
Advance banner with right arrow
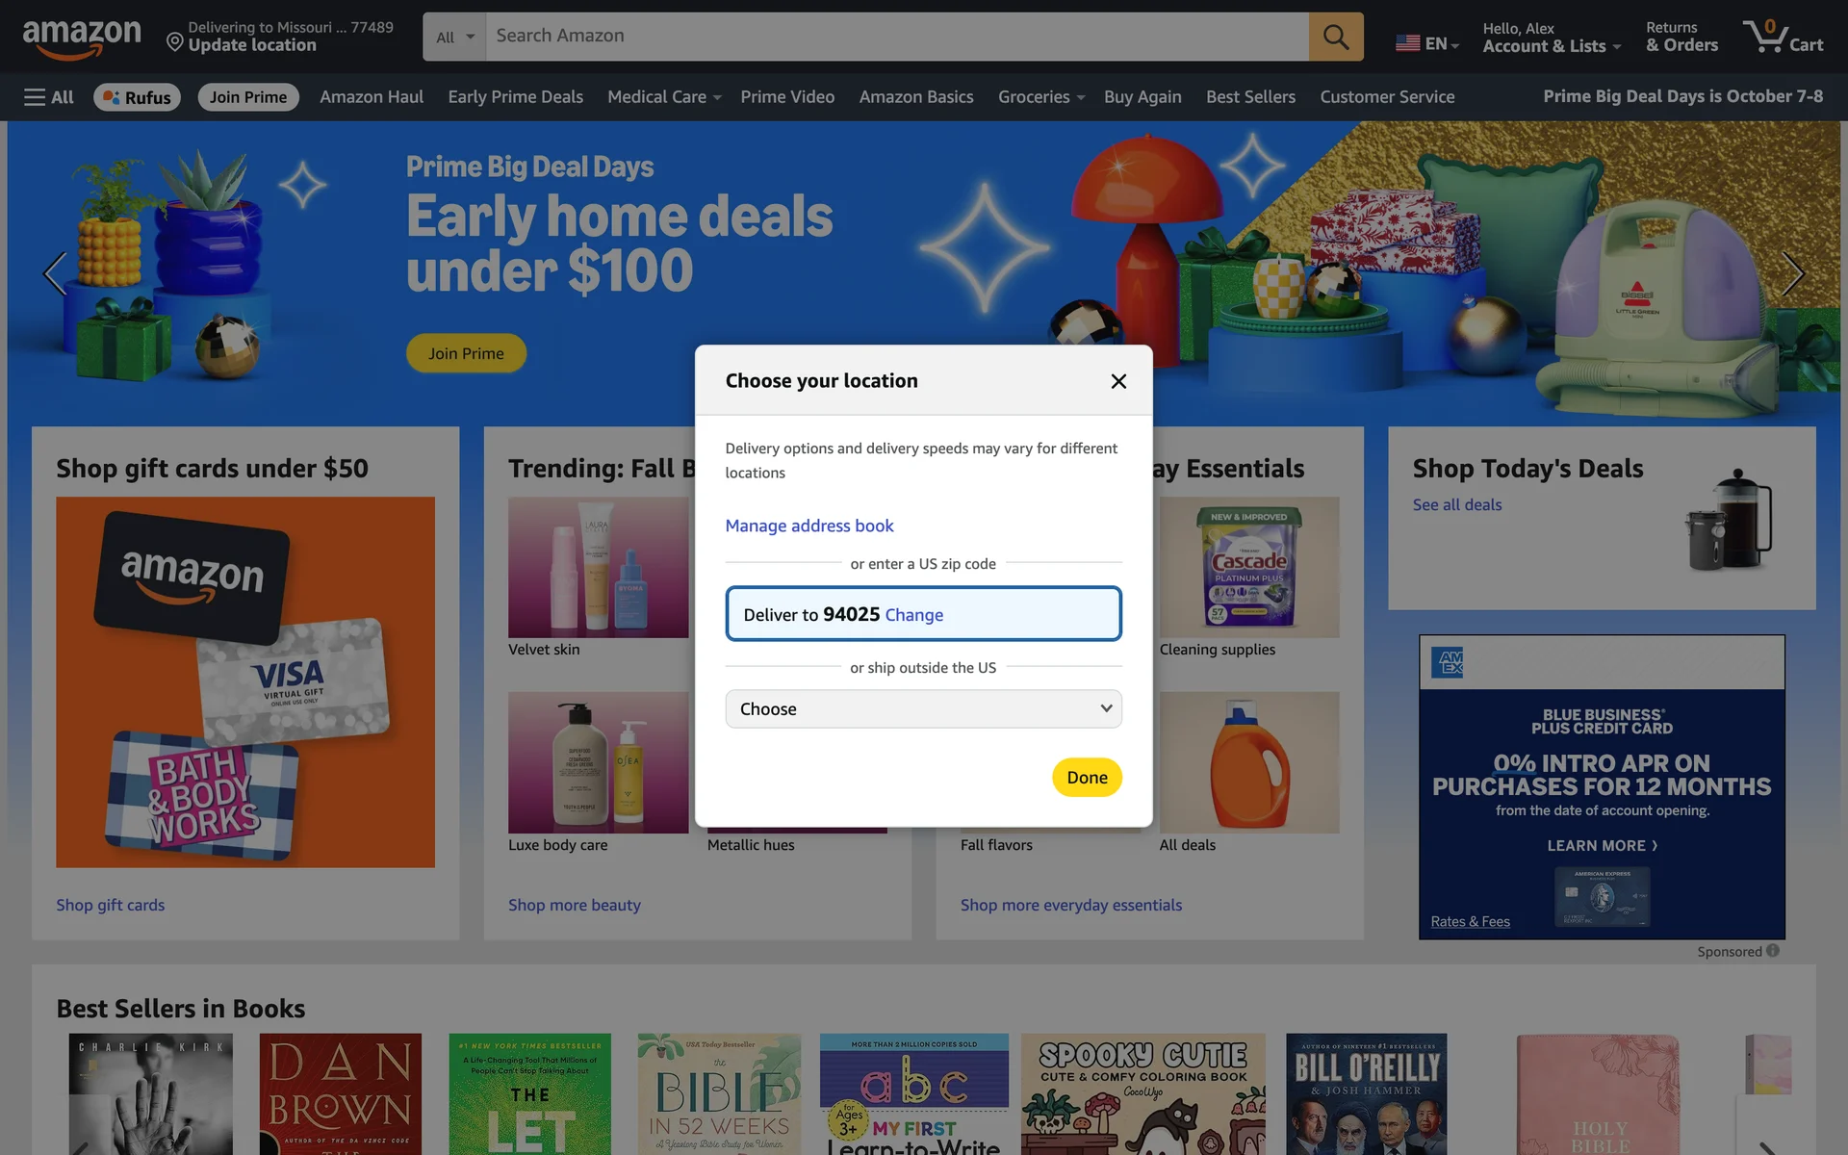click(x=1792, y=274)
